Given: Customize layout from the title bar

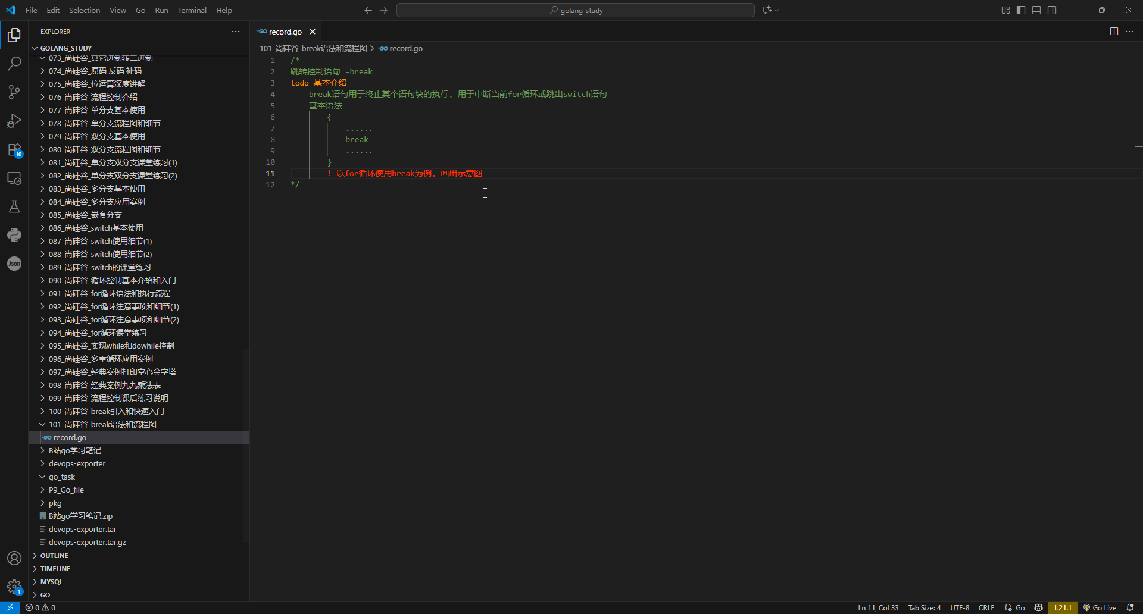Looking at the screenshot, I should (1005, 10).
